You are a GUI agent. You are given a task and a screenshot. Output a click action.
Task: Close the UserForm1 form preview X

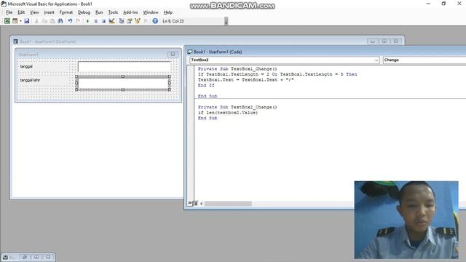point(173,55)
